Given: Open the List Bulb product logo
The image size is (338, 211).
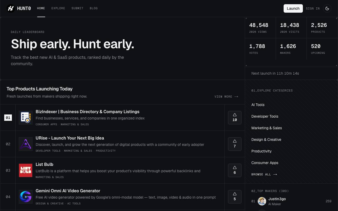Looking at the screenshot, I should click(26, 170).
